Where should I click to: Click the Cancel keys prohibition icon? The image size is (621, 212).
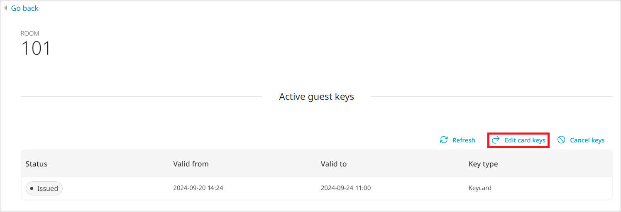point(561,140)
